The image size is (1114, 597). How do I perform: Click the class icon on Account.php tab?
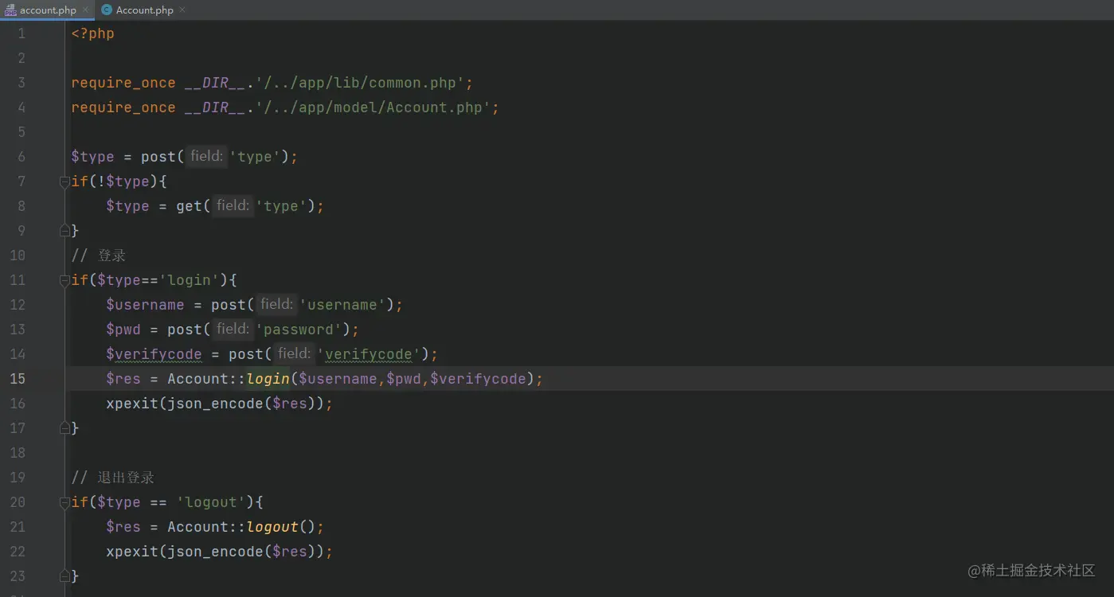pos(107,10)
